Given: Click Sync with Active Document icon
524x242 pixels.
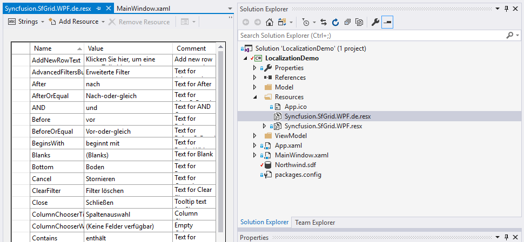Looking at the screenshot, I should pos(323,22).
